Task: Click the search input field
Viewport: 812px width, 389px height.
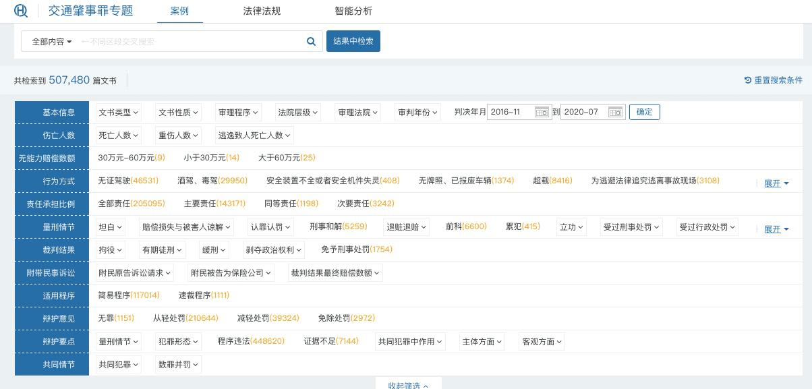Action: 191,41
